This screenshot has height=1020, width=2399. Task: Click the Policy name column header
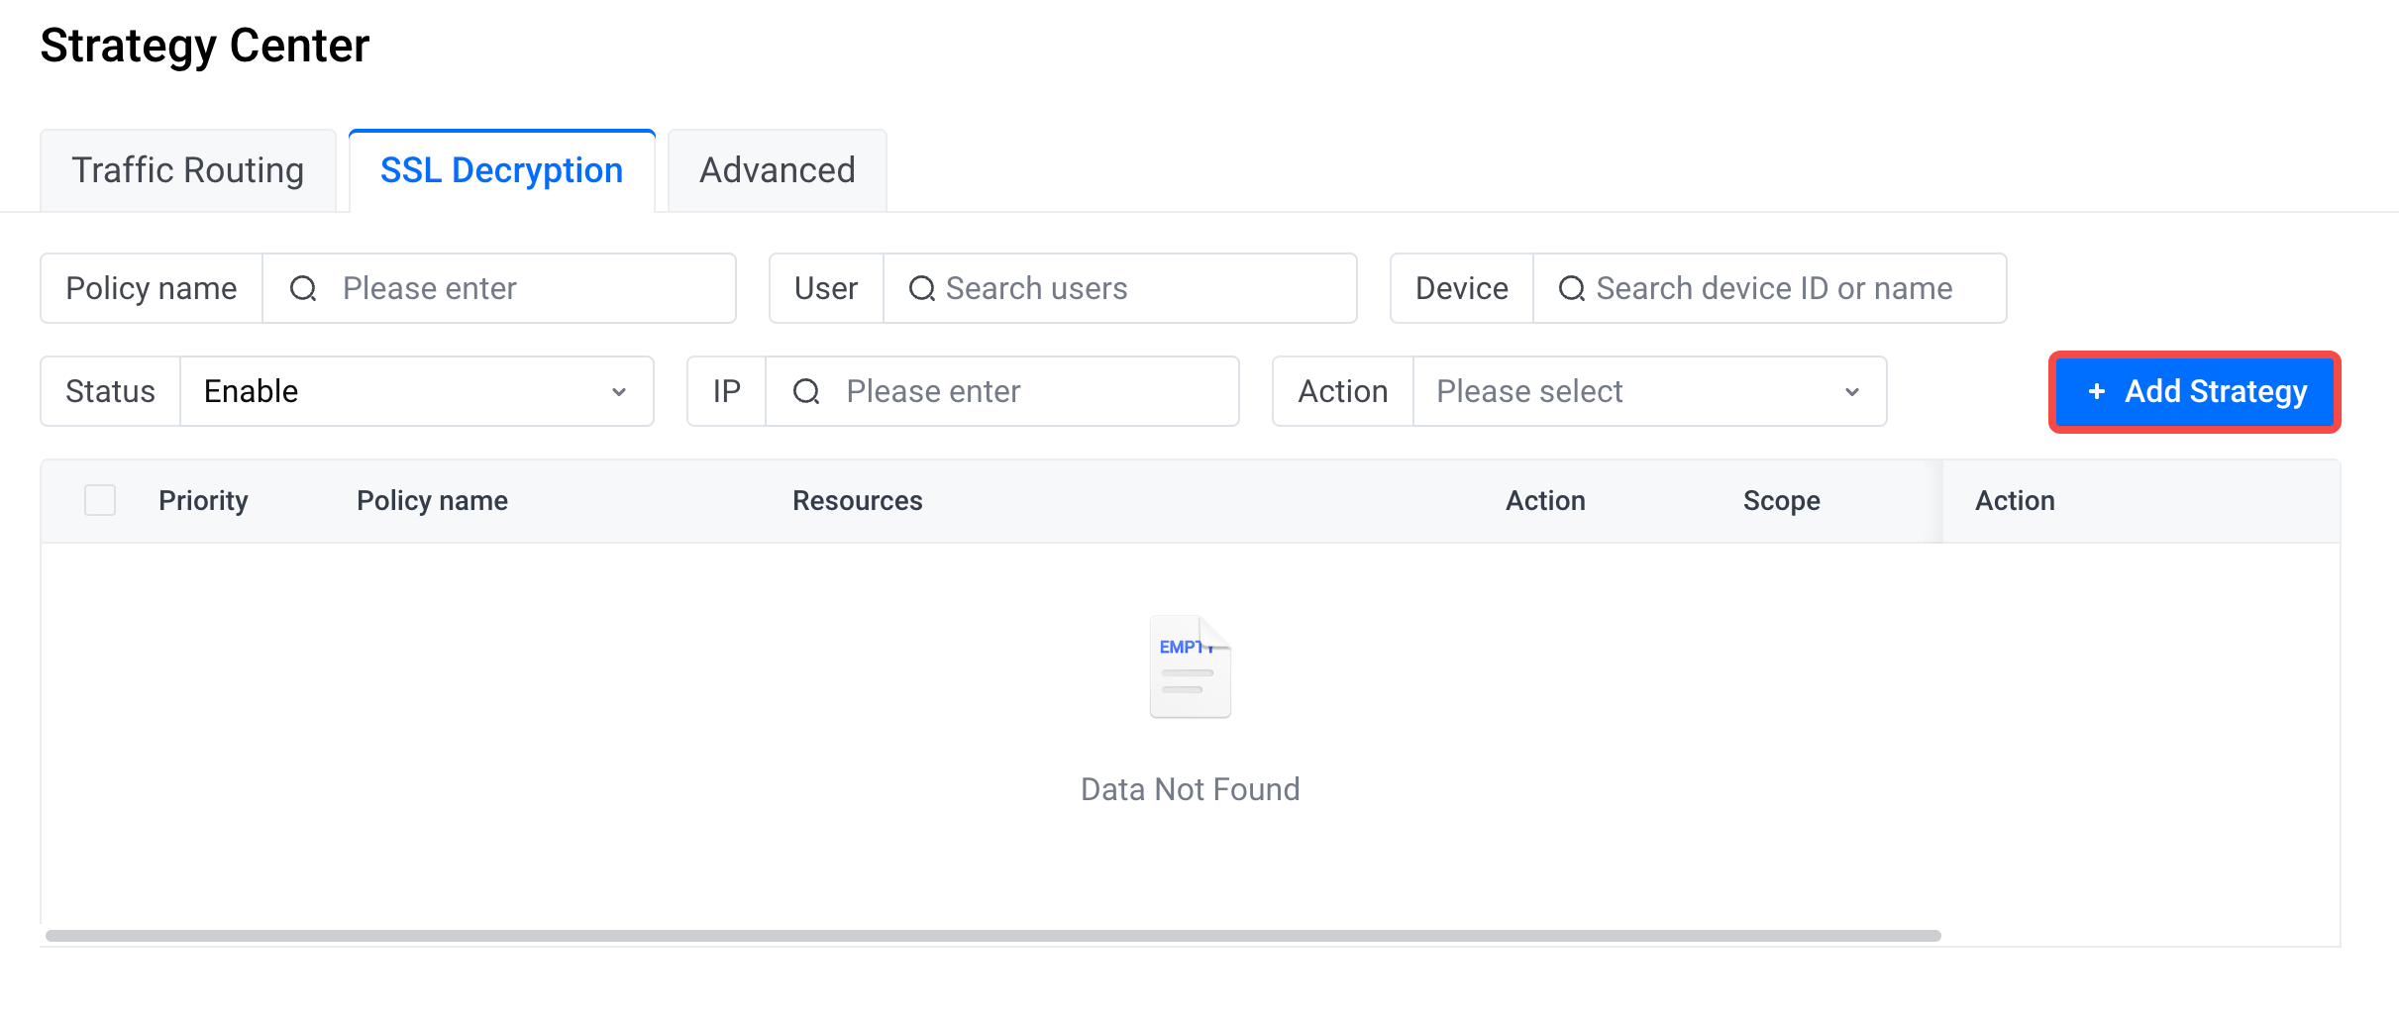432,500
